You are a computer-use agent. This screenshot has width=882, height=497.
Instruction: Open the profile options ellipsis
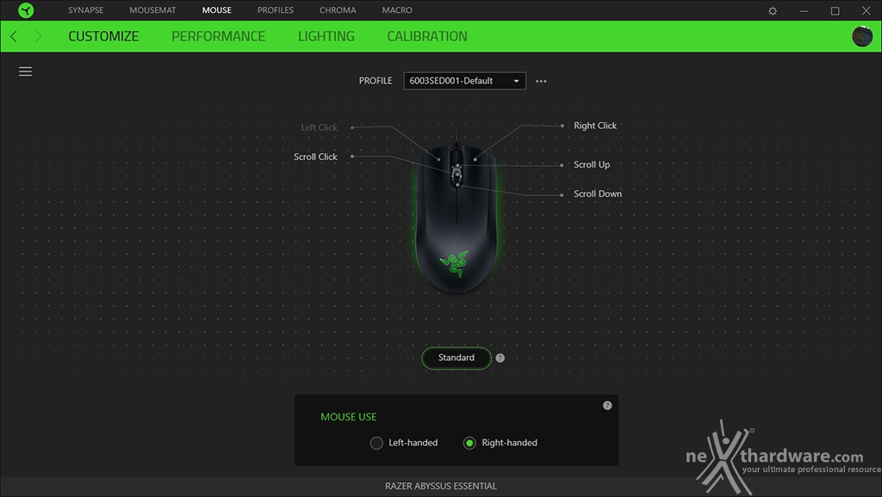click(541, 81)
